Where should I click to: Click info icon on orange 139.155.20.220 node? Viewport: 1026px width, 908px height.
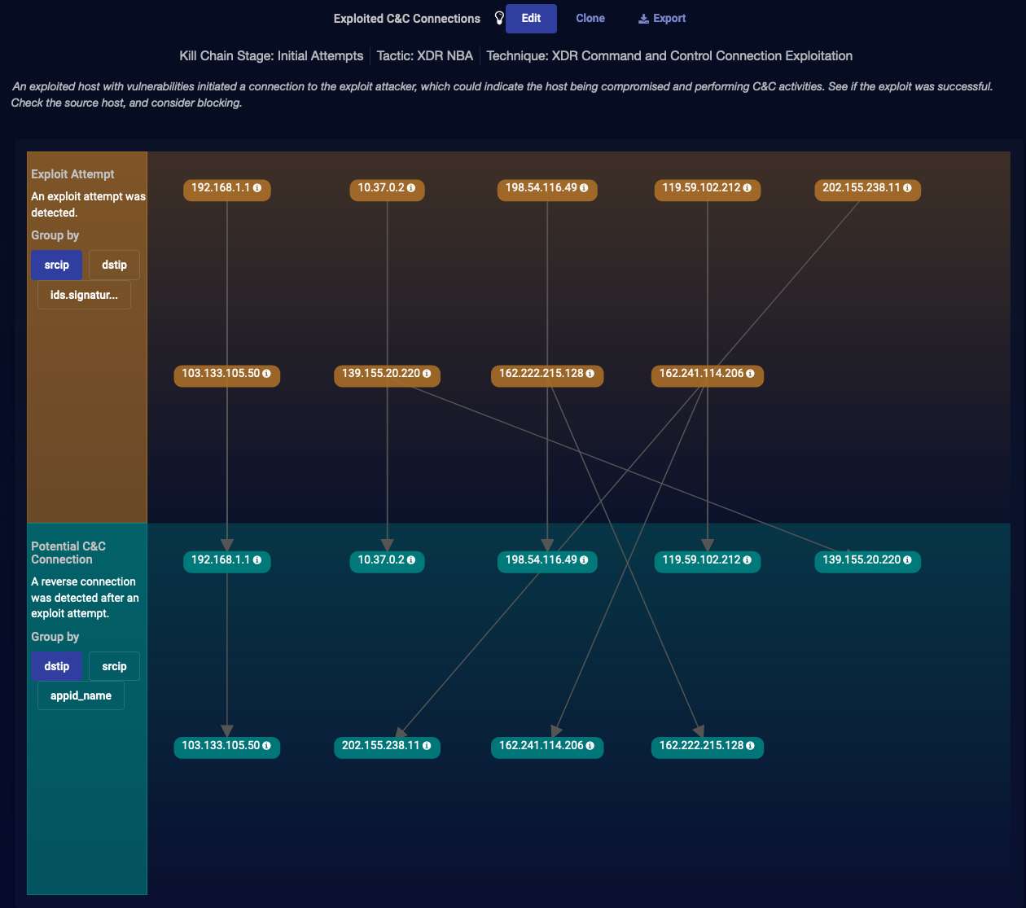point(427,374)
